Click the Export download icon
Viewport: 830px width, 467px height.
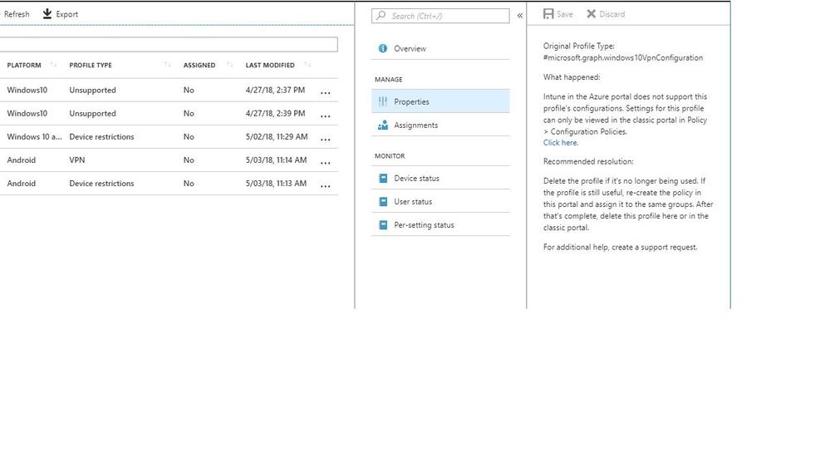pos(47,14)
